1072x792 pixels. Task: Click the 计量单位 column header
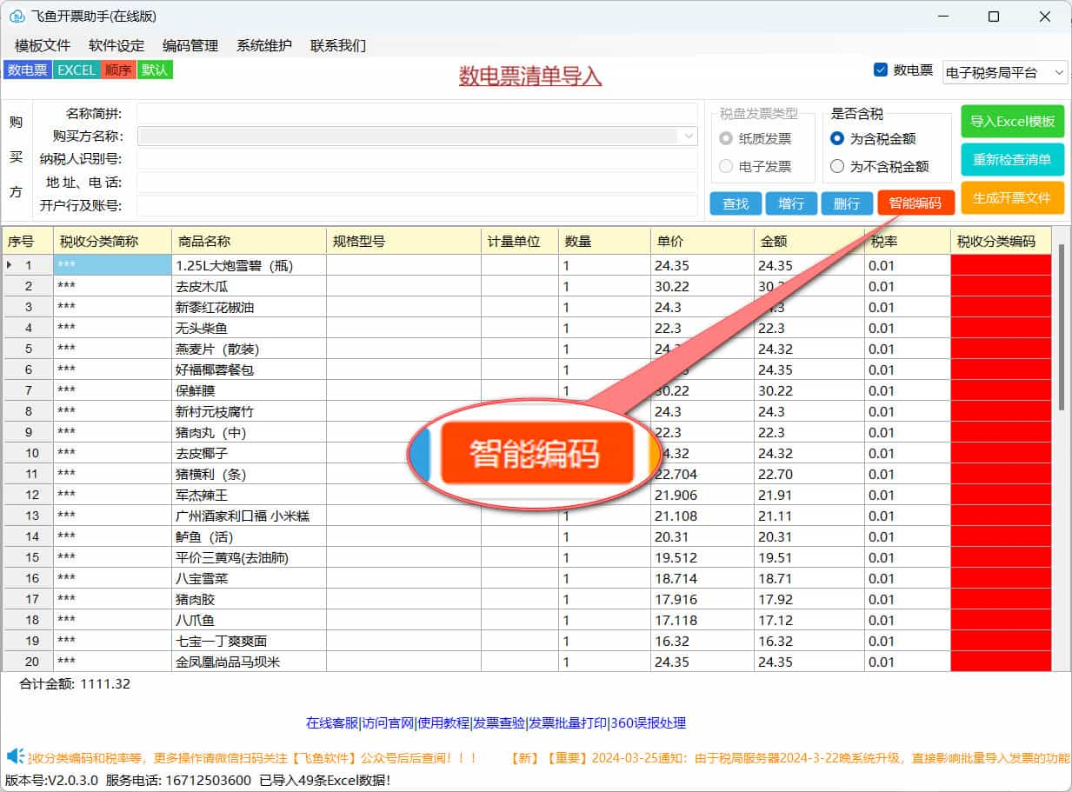(x=520, y=241)
